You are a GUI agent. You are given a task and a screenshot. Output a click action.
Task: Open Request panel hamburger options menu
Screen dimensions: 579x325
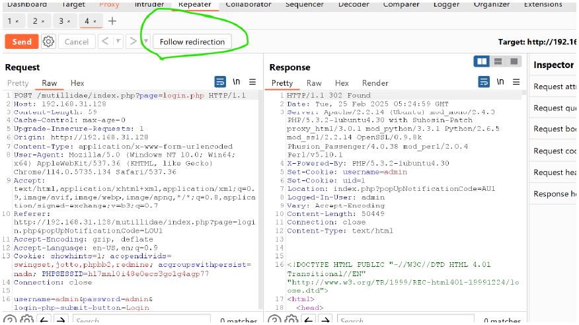(x=252, y=81)
